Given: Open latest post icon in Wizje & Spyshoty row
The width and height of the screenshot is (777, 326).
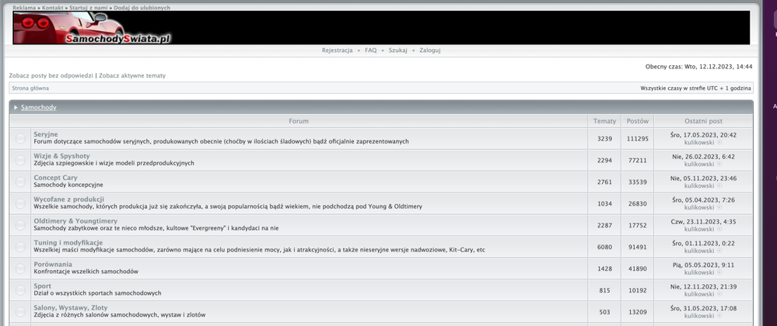Looking at the screenshot, I should [x=719, y=165].
